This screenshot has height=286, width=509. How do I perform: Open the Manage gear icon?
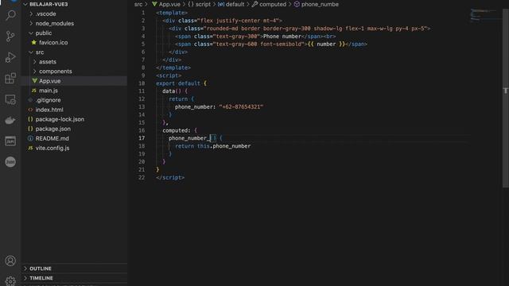(10, 280)
